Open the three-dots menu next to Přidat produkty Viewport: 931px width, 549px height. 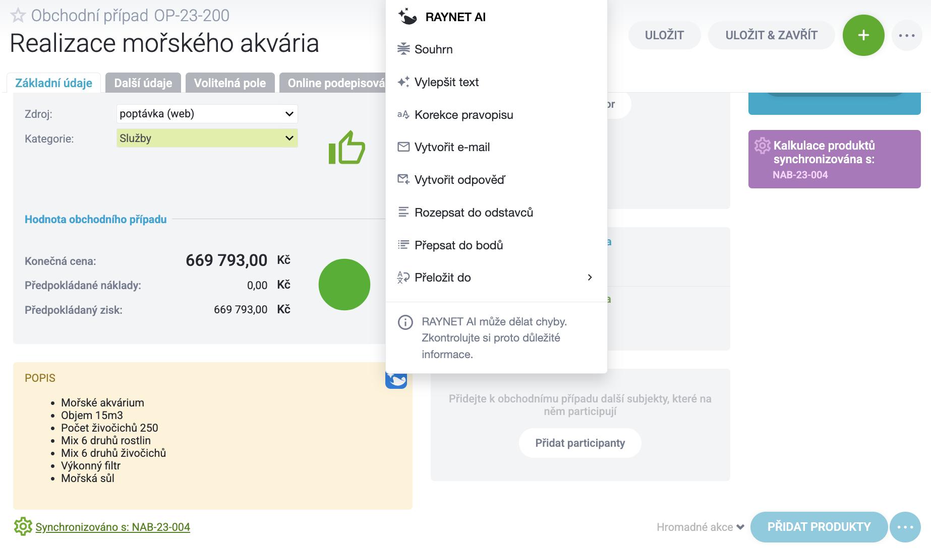(905, 527)
